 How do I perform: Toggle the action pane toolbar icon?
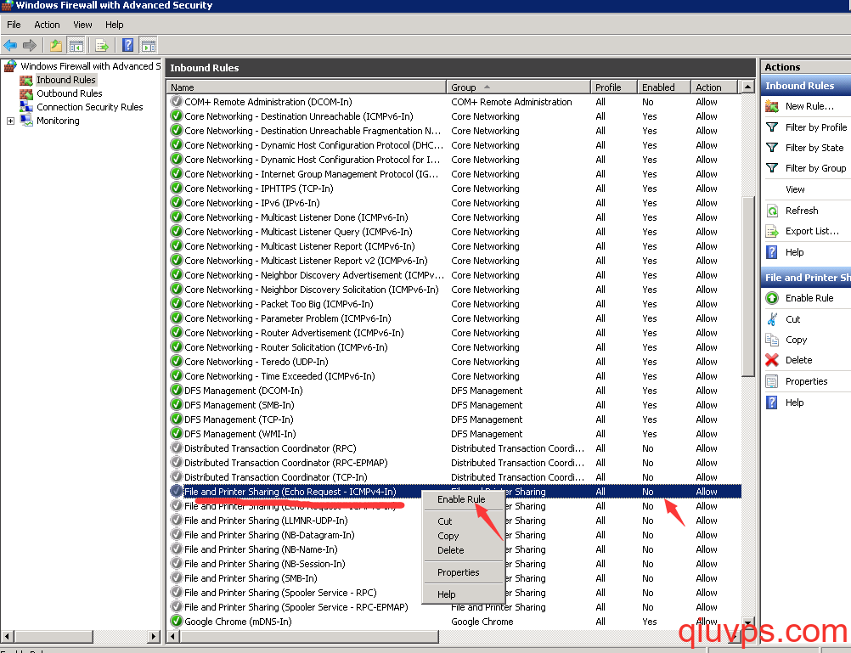148,46
